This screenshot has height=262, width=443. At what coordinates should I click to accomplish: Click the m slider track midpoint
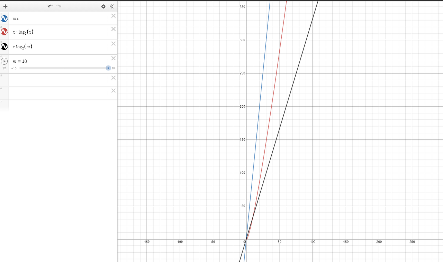64,68
